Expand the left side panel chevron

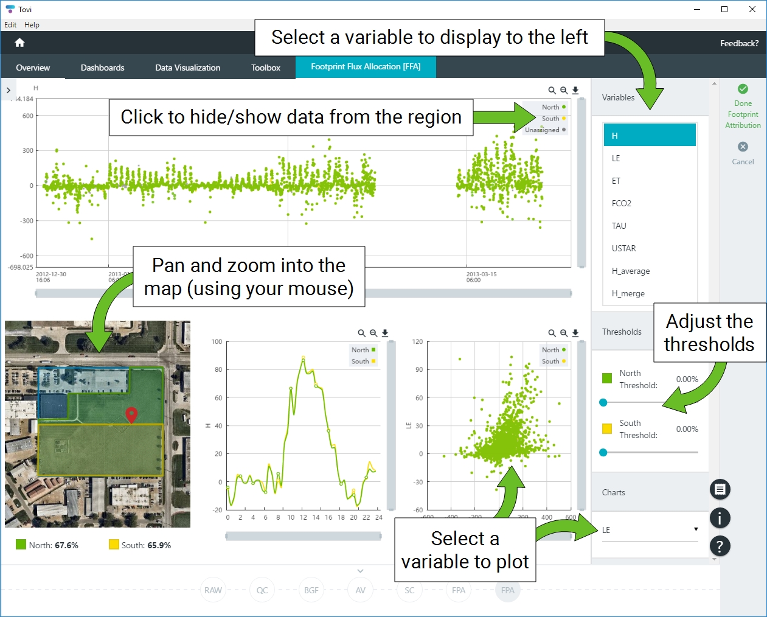point(9,90)
